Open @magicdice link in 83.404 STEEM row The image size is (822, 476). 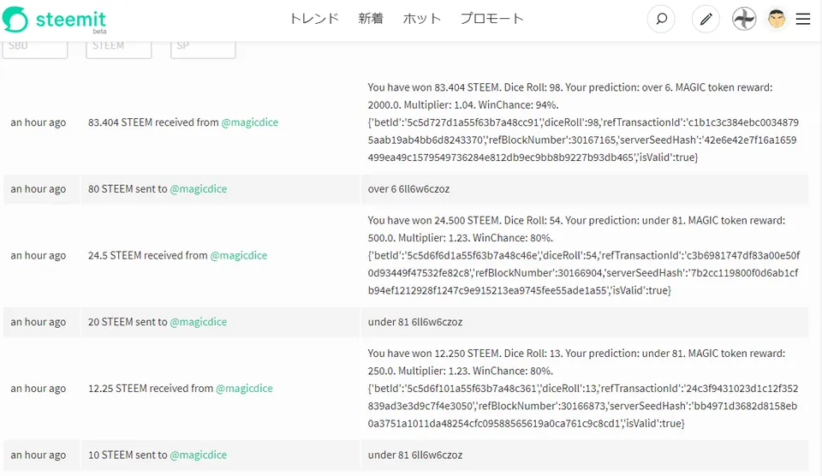249,122
